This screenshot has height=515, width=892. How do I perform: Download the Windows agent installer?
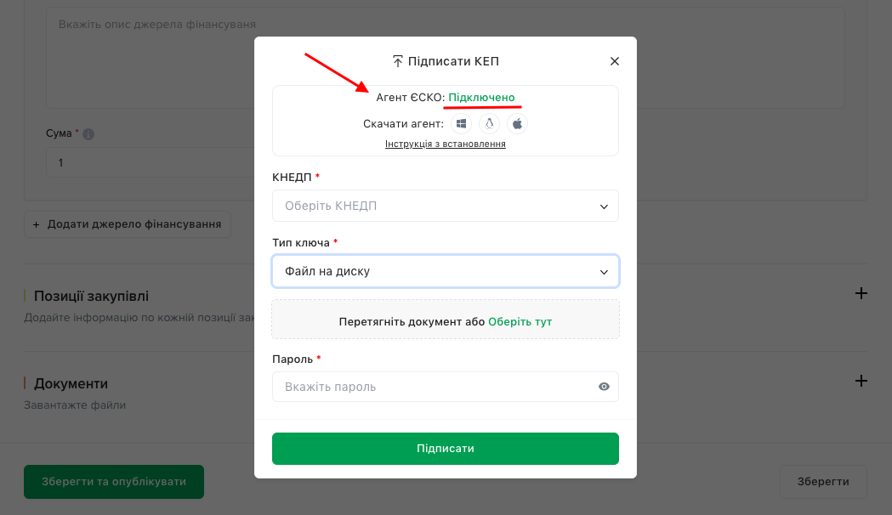(462, 123)
